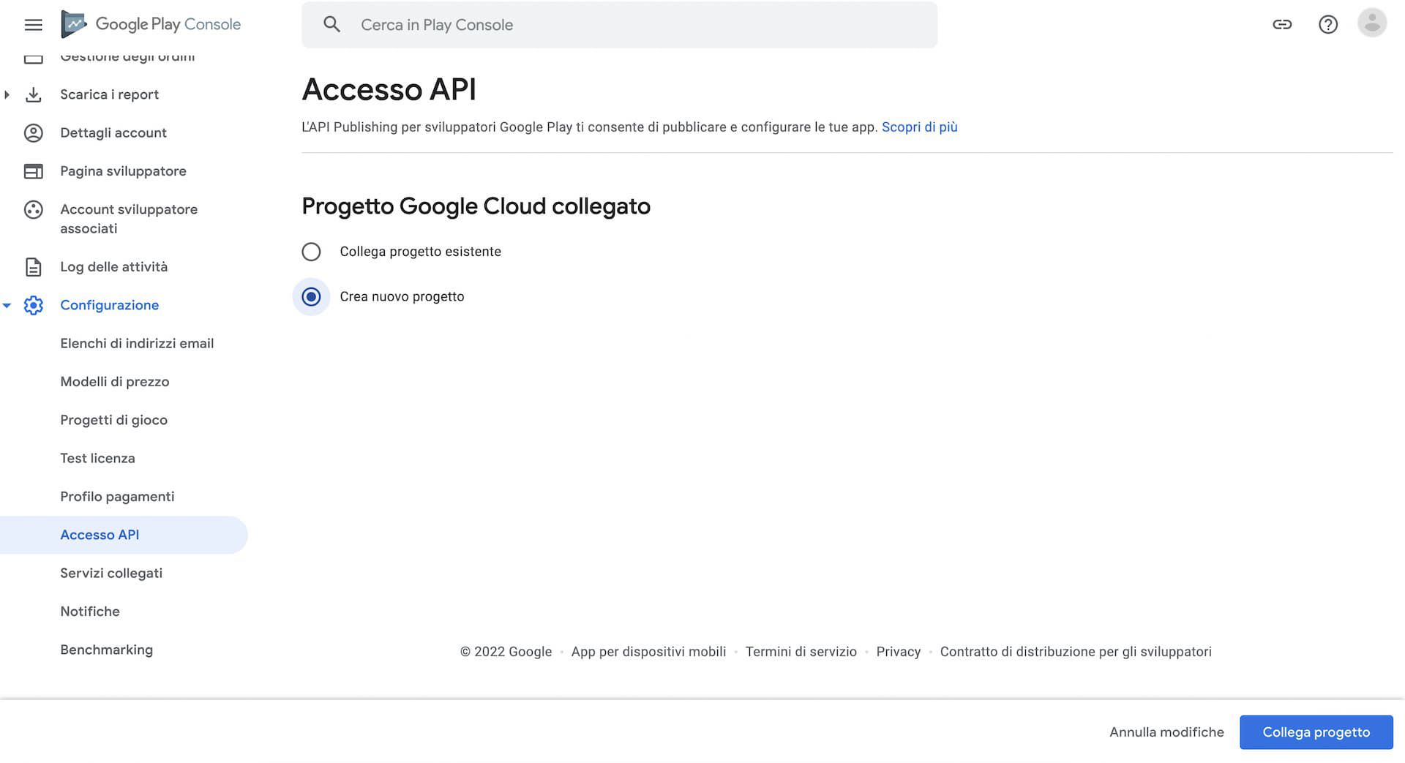The image size is (1405, 763).
Task: Select Collega progetto esistente radio button
Action: point(311,252)
